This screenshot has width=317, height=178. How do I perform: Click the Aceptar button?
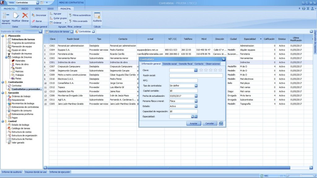(x=193, y=123)
